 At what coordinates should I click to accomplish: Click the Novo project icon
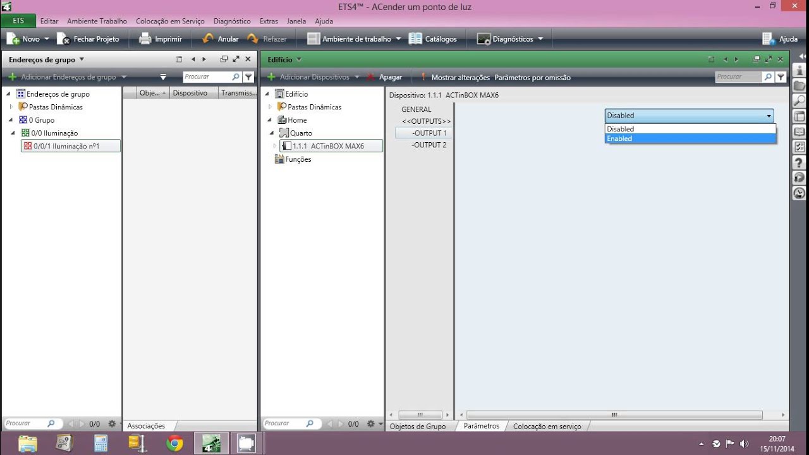tap(13, 39)
